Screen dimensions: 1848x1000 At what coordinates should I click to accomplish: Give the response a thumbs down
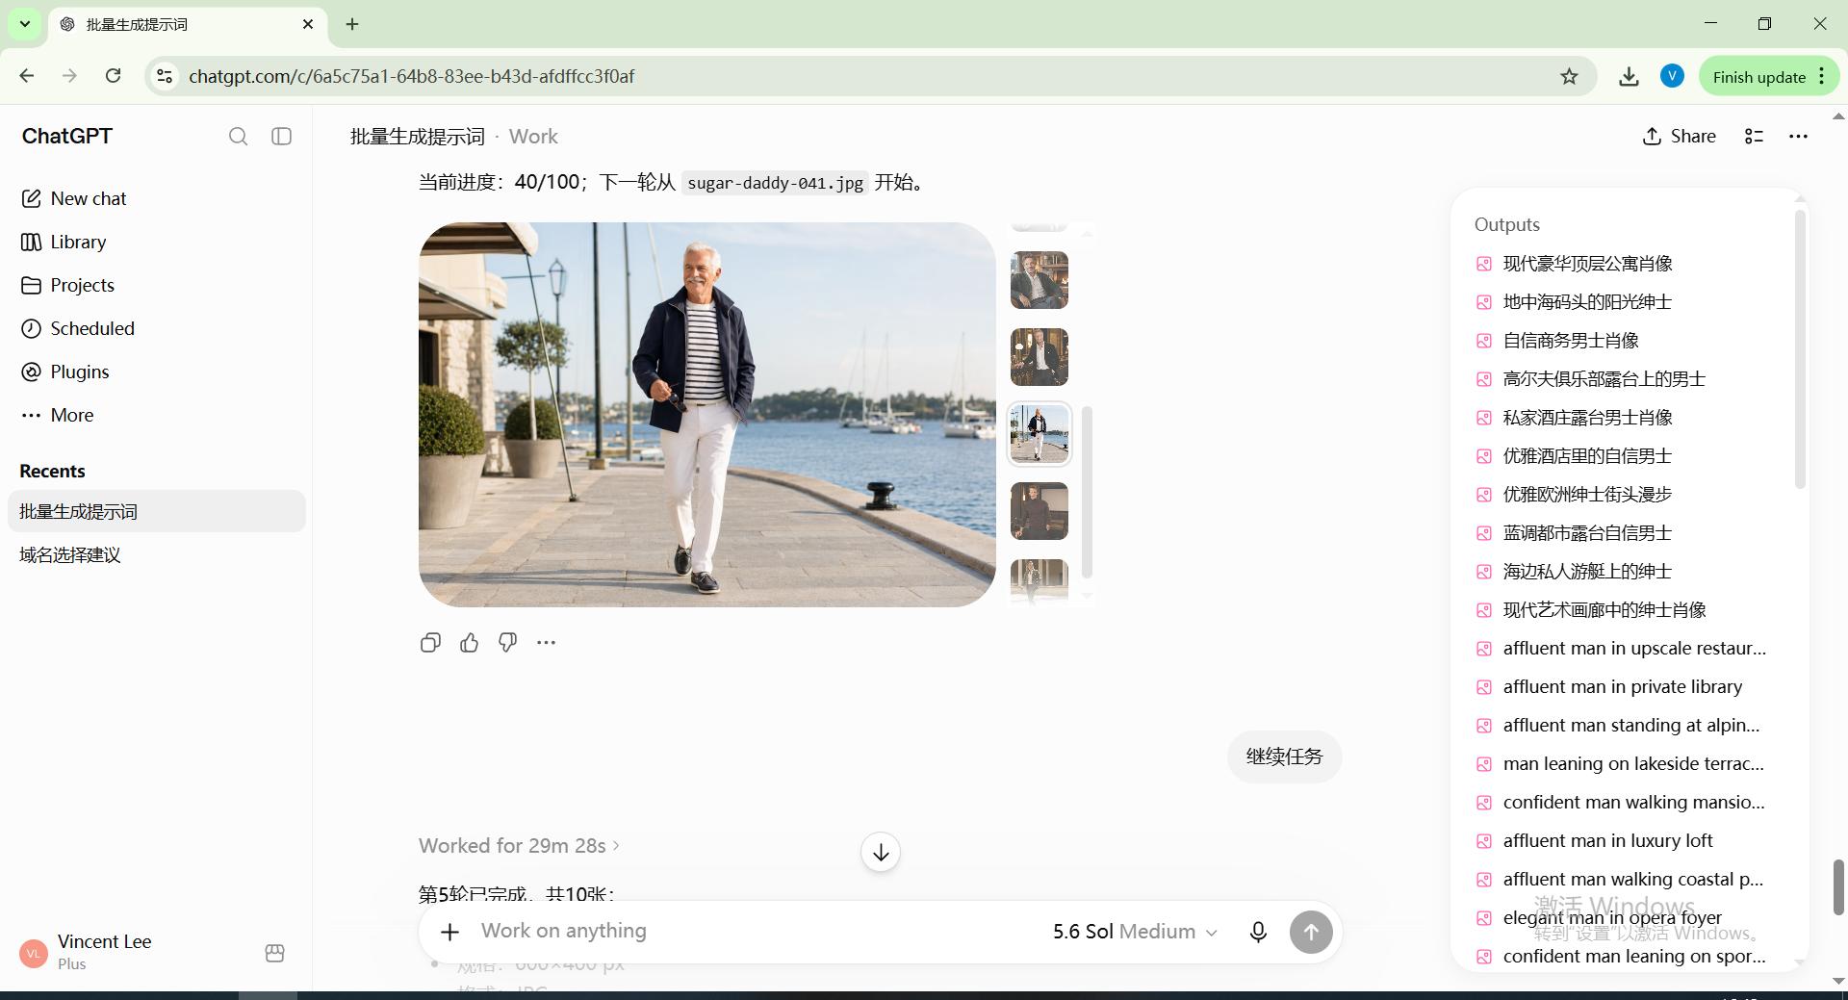coord(507,643)
